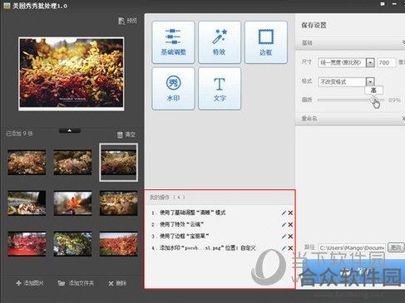Select last thumbnail in bottom row
This screenshot has height=303, width=405.
(119, 244)
